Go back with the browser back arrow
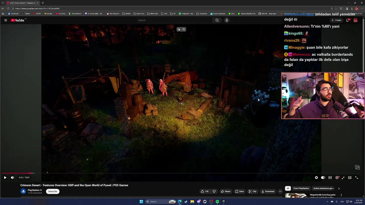Image resolution: width=365 pixels, height=205 pixels. [3, 9]
